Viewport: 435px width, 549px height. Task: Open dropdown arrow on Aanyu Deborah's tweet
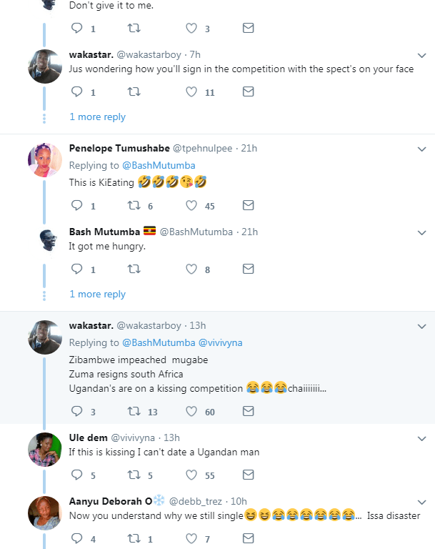pyautogui.click(x=421, y=502)
